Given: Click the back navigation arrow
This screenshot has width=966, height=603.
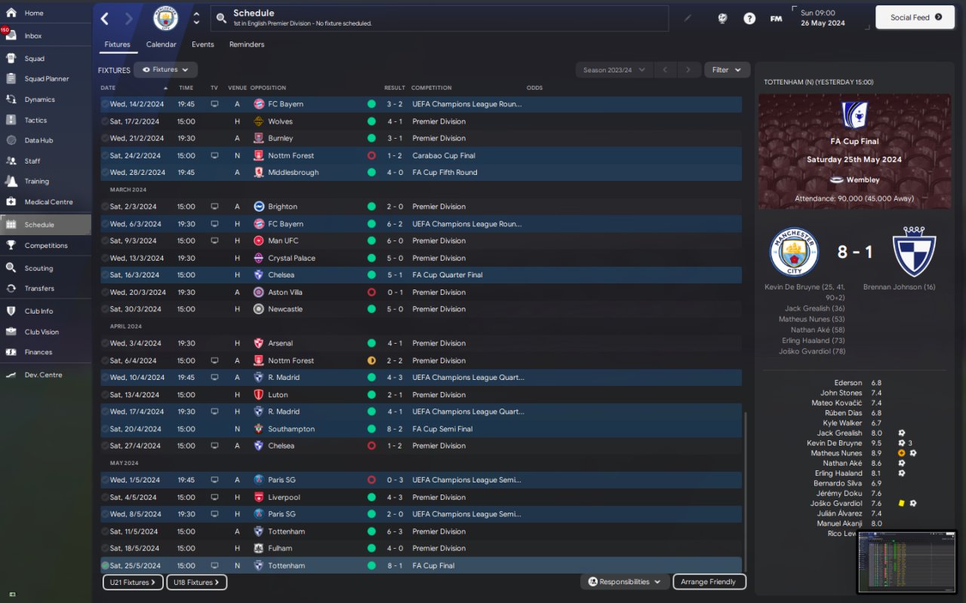Looking at the screenshot, I should tap(105, 19).
